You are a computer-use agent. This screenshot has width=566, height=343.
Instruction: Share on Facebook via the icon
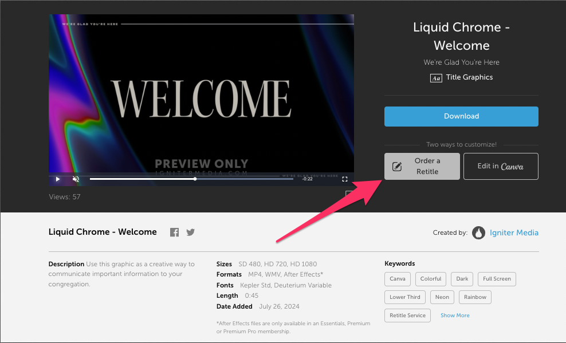click(x=174, y=232)
